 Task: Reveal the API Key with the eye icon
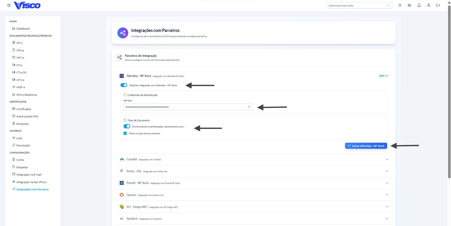click(x=249, y=107)
